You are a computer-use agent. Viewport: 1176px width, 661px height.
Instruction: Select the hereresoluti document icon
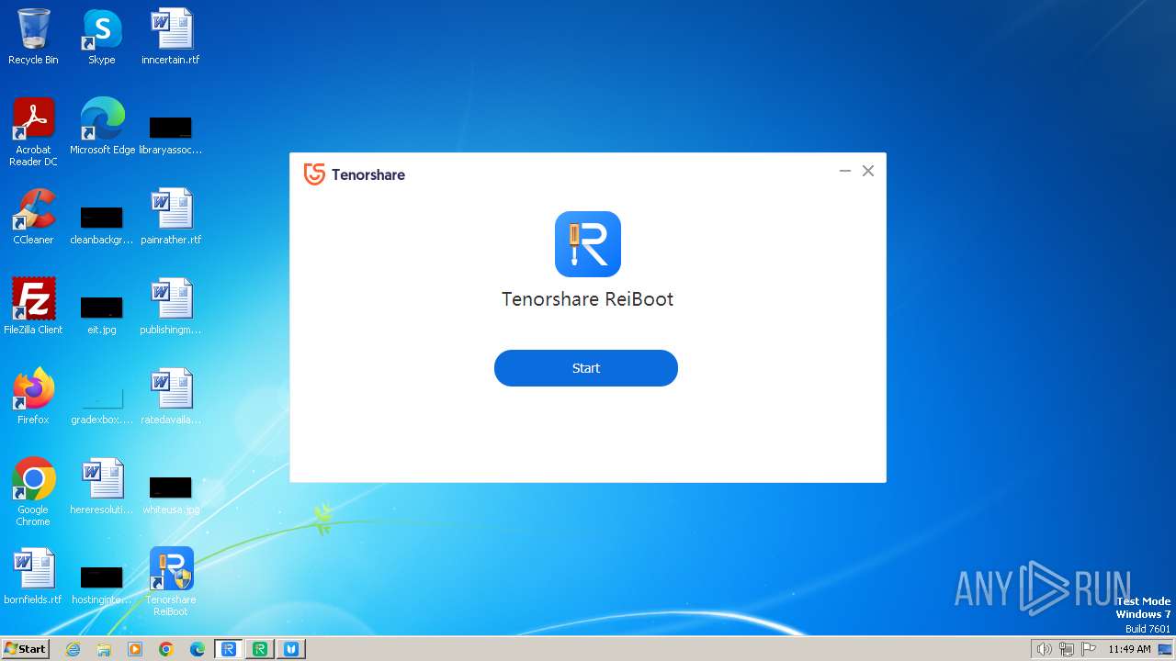(x=102, y=487)
